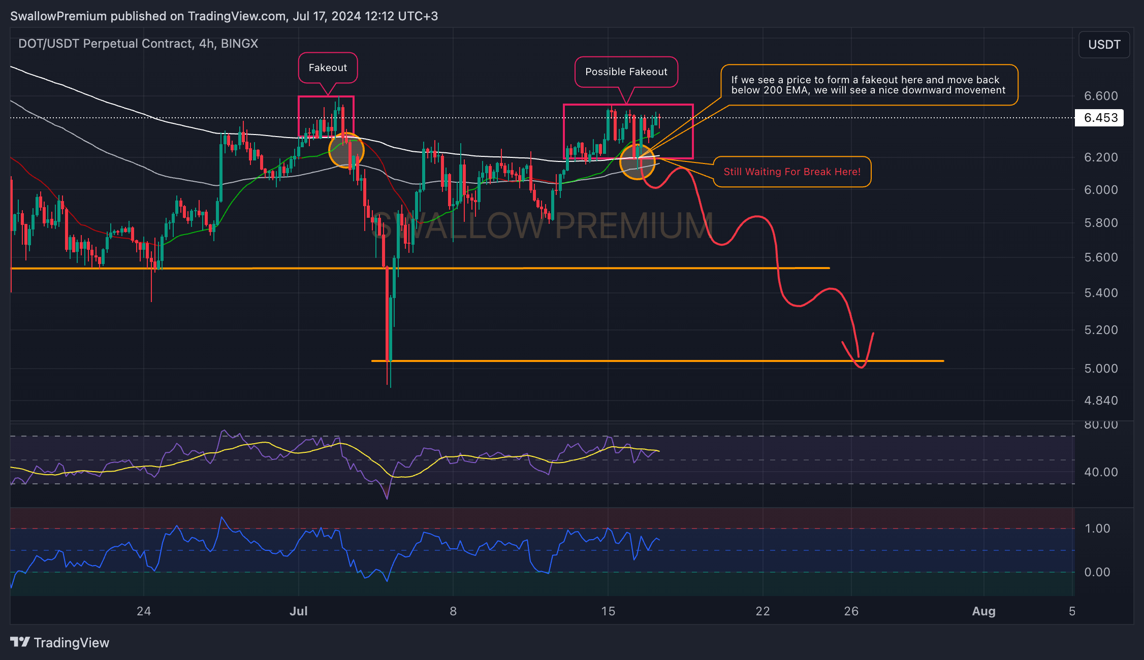The height and width of the screenshot is (660, 1144).
Task: Click the 5.600 price axis label
Action: 1101,257
